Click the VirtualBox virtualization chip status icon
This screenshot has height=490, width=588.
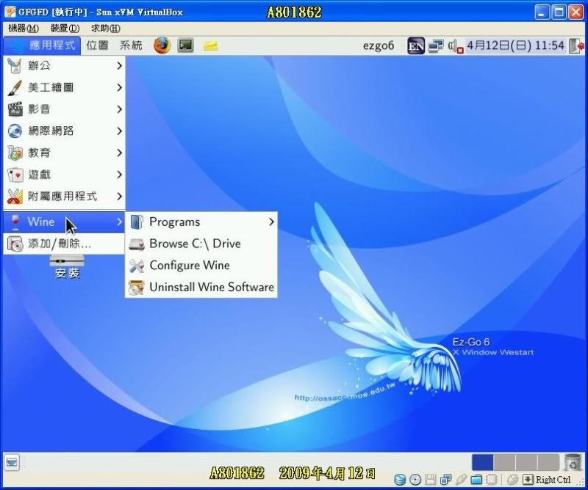click(492, 480)
